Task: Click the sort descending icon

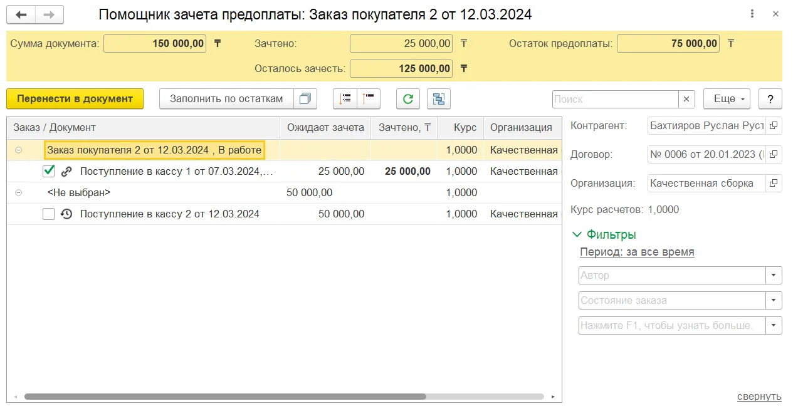Action: 369,98
